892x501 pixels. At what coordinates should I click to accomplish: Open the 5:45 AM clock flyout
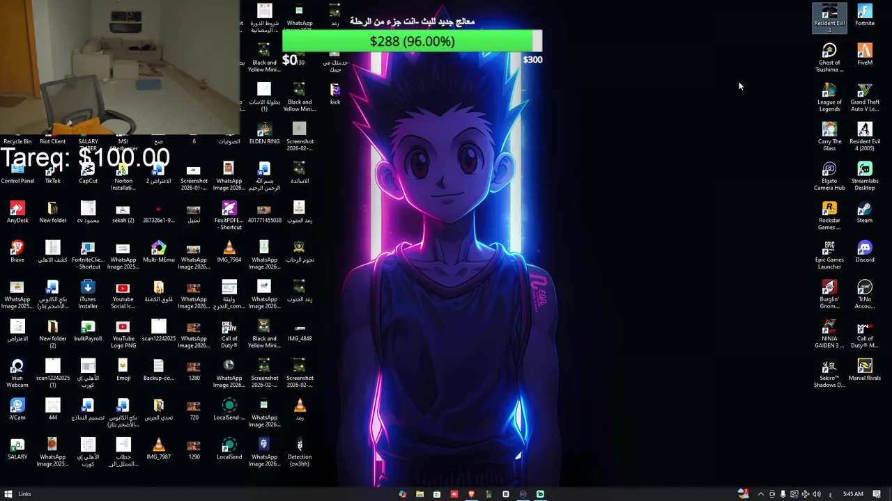pyautogui.click(x=853, y=494)
